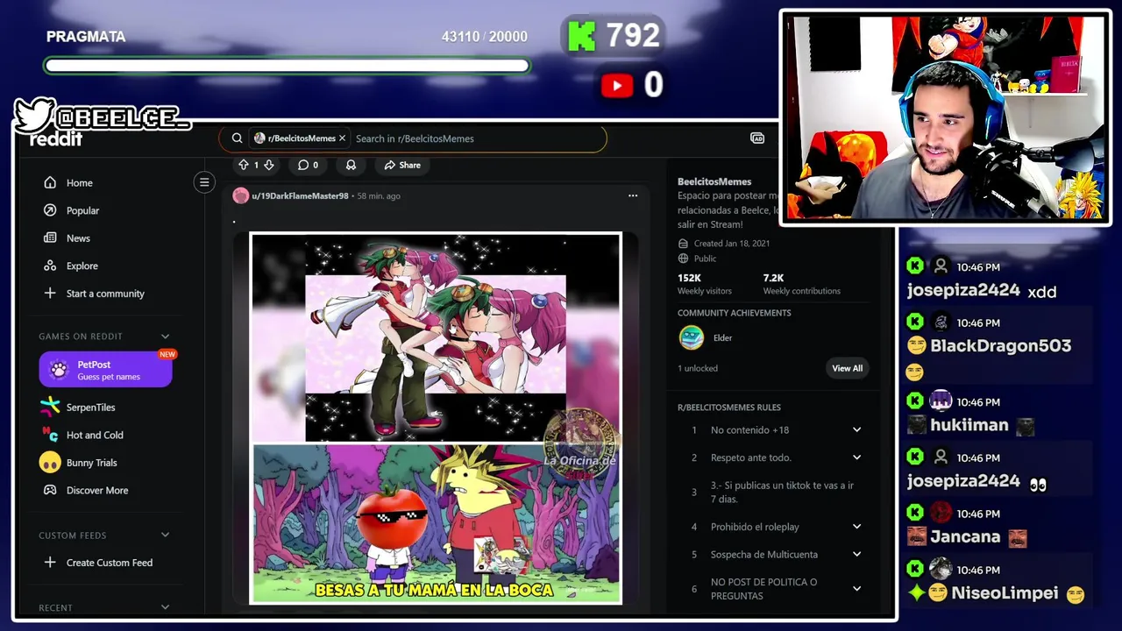This screenshot has width=1122, height=631.
Task: Click the tiktok rule text
Action: (782, 492)
